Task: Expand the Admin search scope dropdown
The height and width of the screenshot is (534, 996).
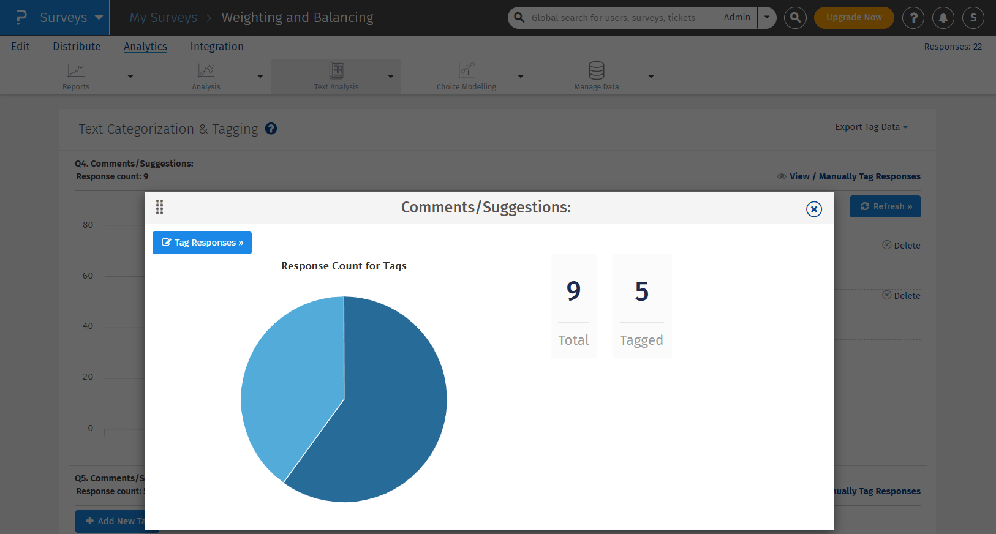Action: coord(767,18)
